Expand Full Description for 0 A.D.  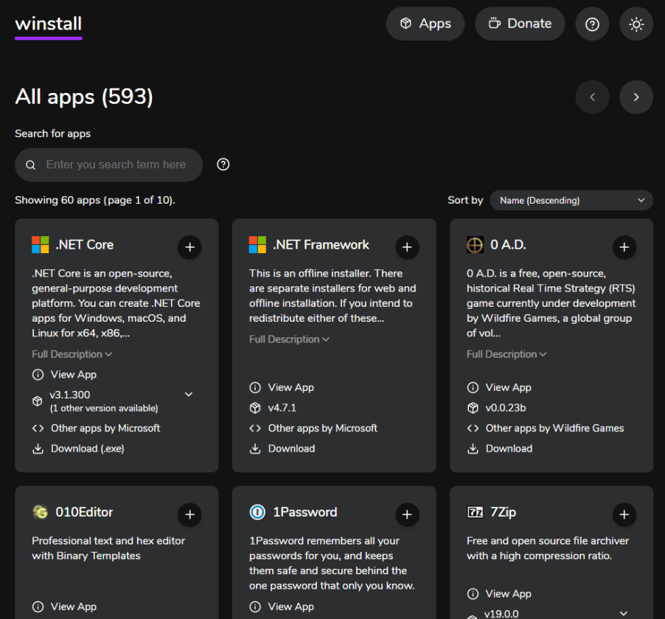point(506,354)
